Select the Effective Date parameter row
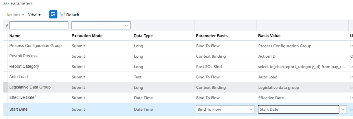Screen dimensions: 353x119 coord(22,98)
